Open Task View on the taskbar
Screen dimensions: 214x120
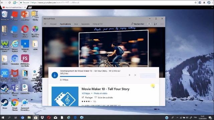coord(16,118)
